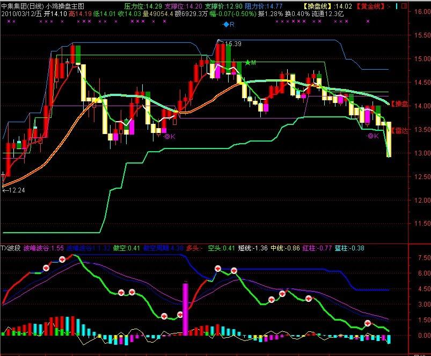Click the 中集集团(日线) stock title
This screenshot has height=356, width=431.
22,6
